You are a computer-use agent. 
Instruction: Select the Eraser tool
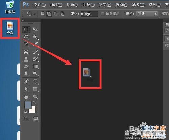click(26, 66)
